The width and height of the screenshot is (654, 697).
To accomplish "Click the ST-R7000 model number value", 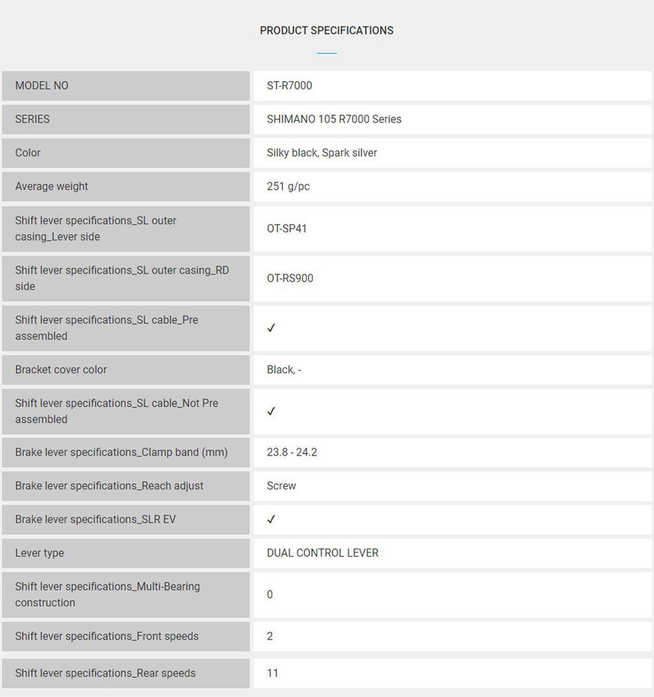I will coord(289,86).
